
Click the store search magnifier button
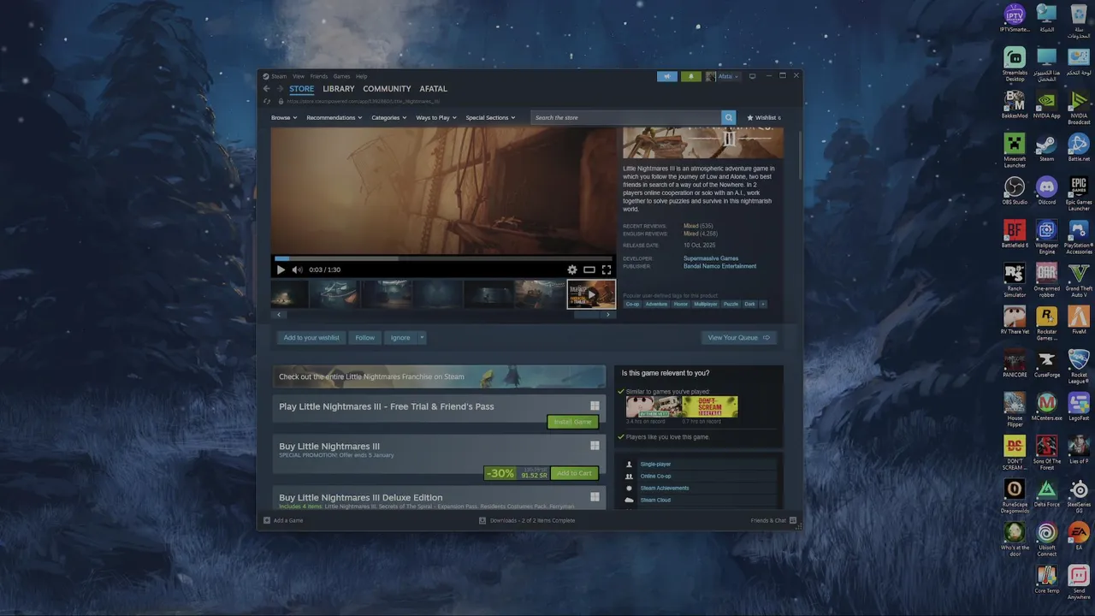(729, 117)
